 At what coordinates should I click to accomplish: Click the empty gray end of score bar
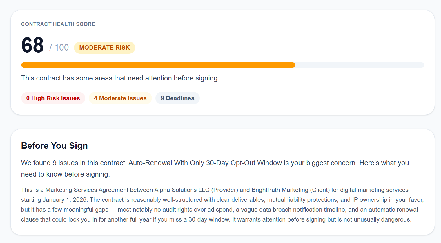point(360,65)
